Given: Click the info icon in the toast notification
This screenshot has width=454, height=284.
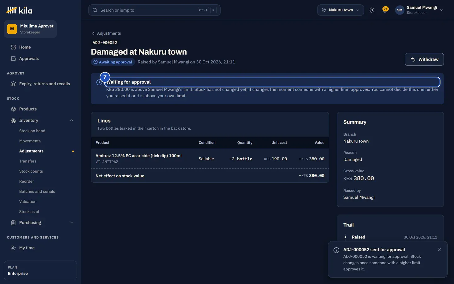Looking at the screenshot, I should pos(336,250).
